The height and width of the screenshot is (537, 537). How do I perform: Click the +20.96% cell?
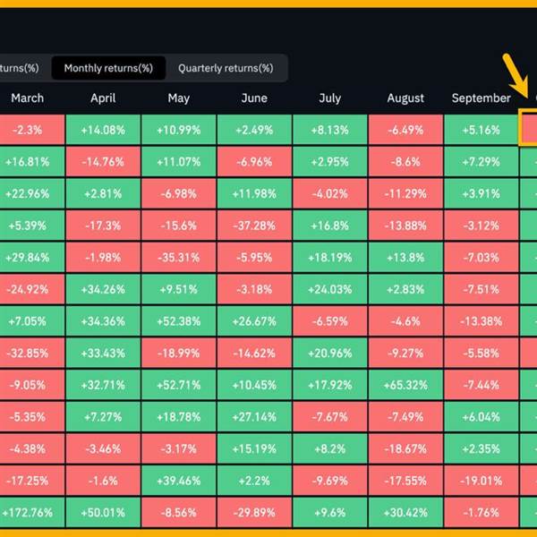pos(330,353)
